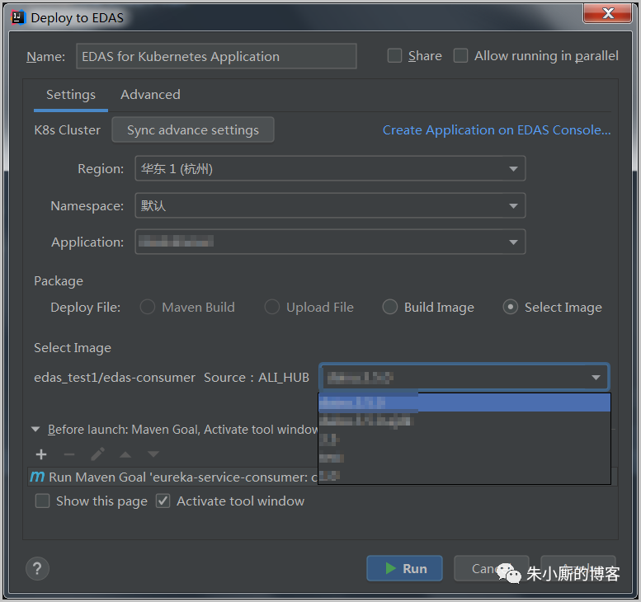Click the add (+) before-launch task icon

(41, 454)
